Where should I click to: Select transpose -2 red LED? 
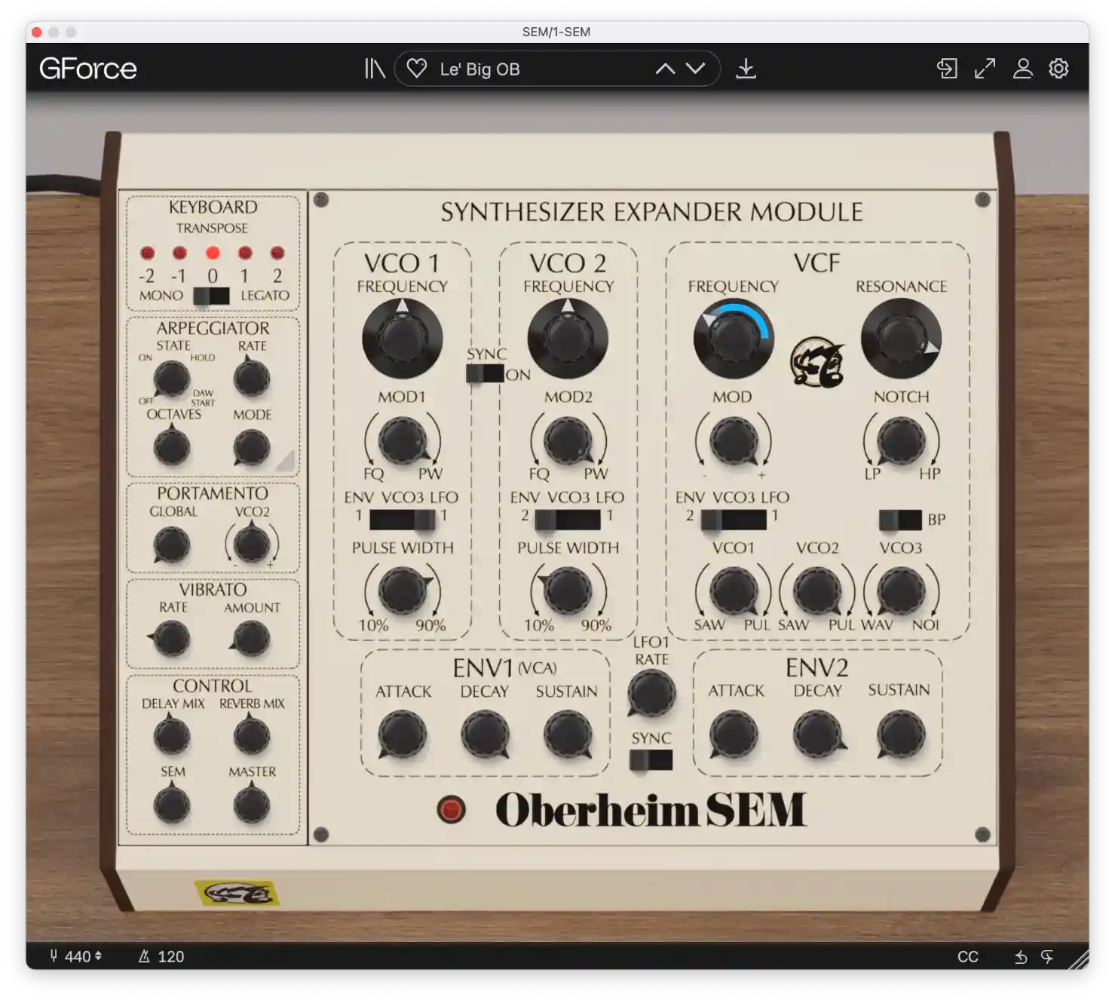(147, 253)
